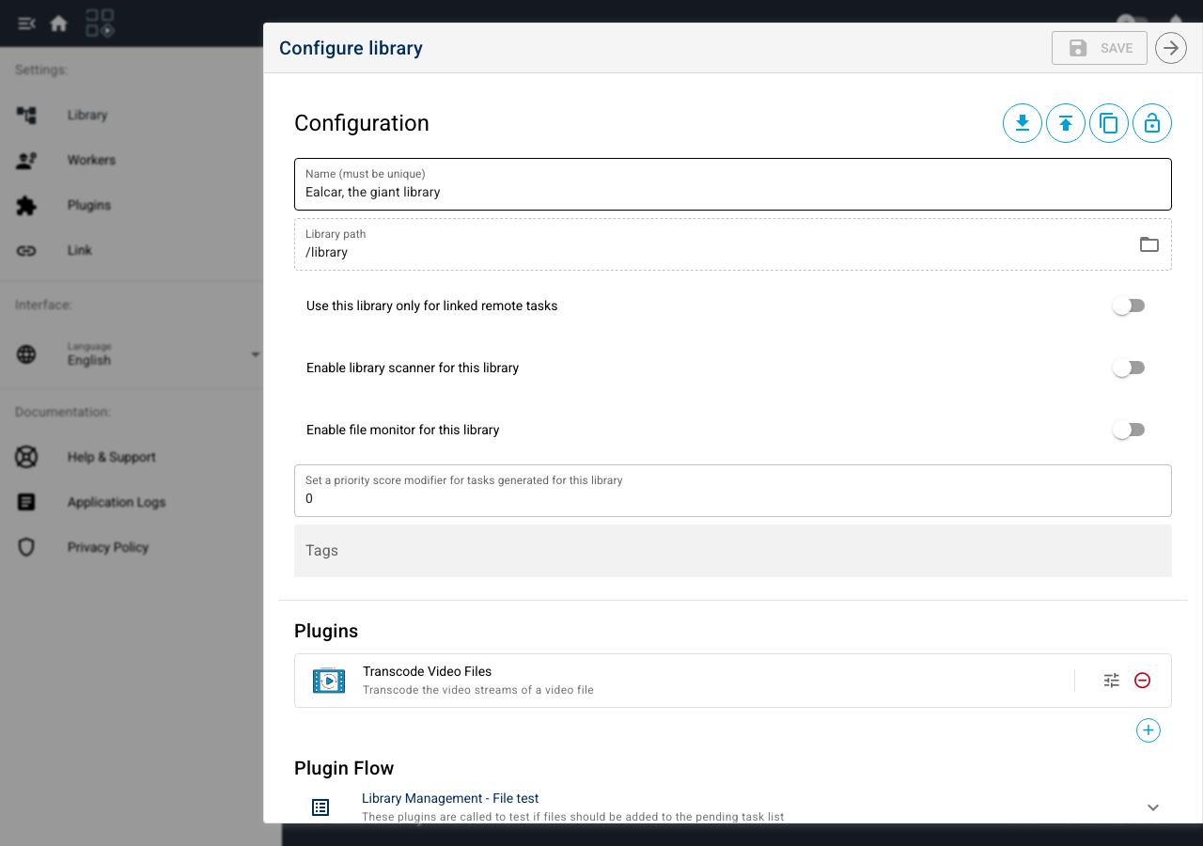The width and height of the screenshot is (1203, 846).
Task: Click the download arrow icon in Configuration
Action: coord(1023,123)
